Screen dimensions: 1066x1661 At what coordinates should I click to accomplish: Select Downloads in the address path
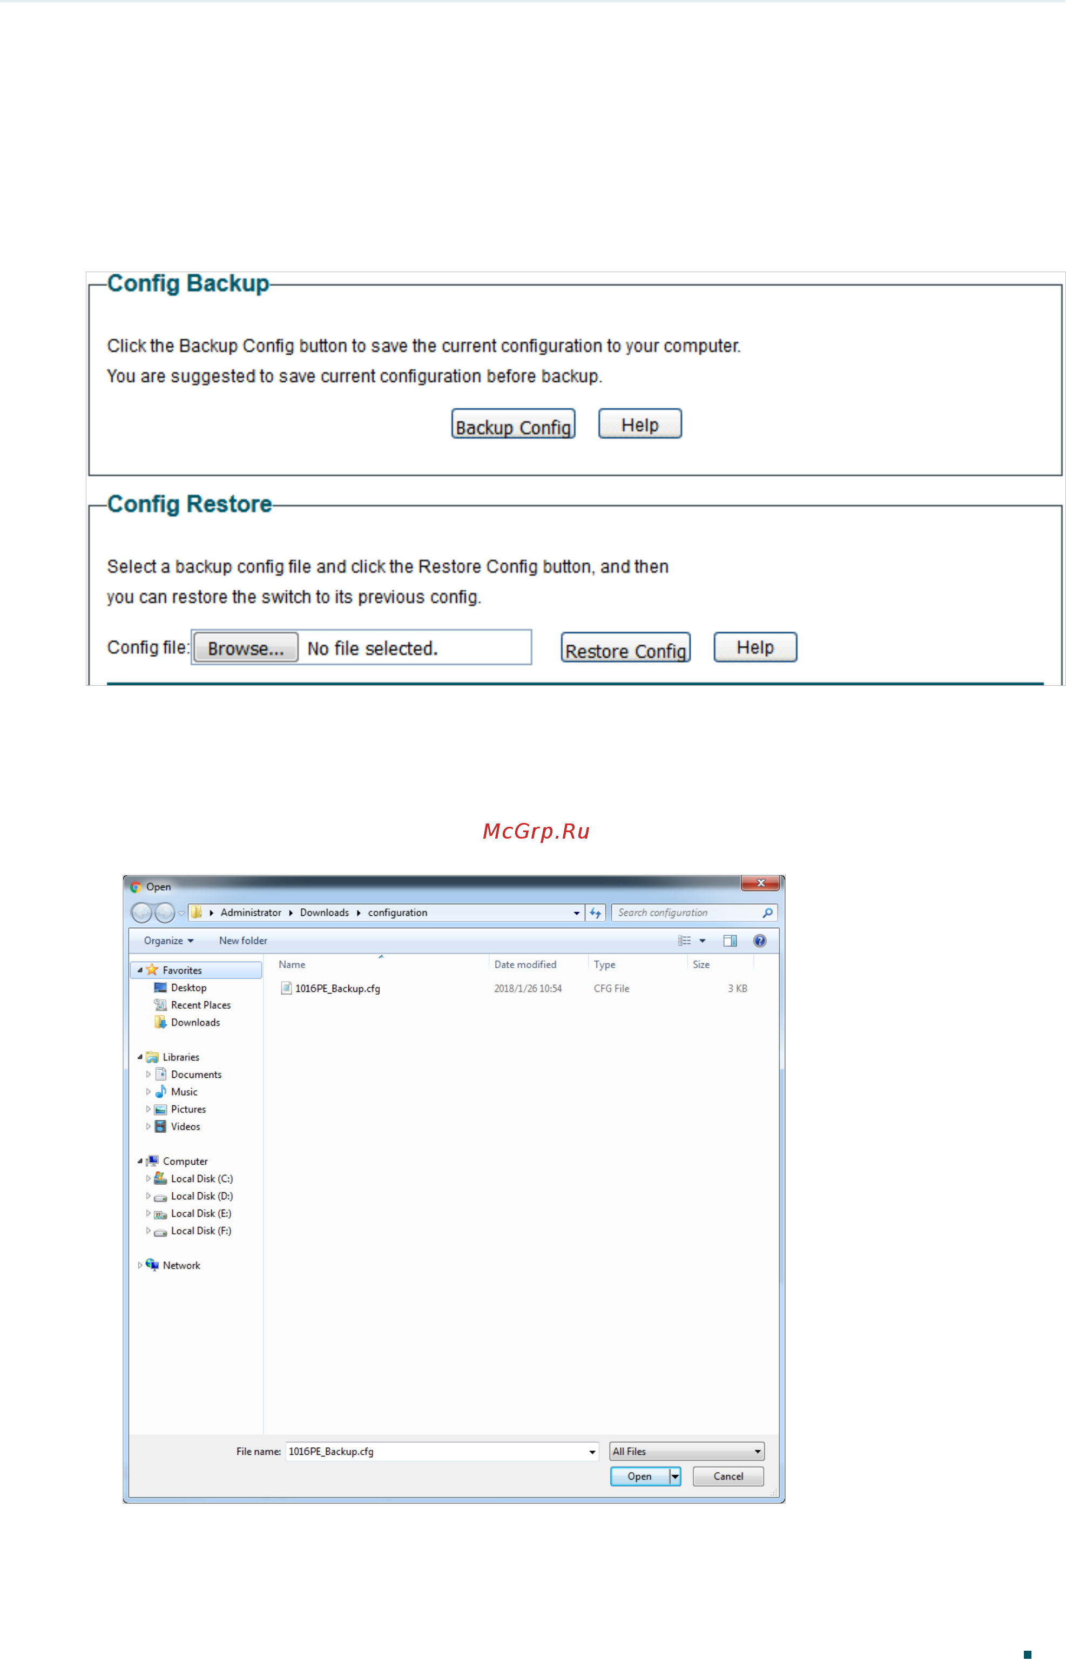324,912
